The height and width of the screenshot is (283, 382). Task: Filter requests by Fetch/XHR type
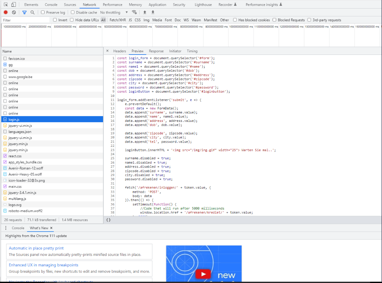click(118, 20)
